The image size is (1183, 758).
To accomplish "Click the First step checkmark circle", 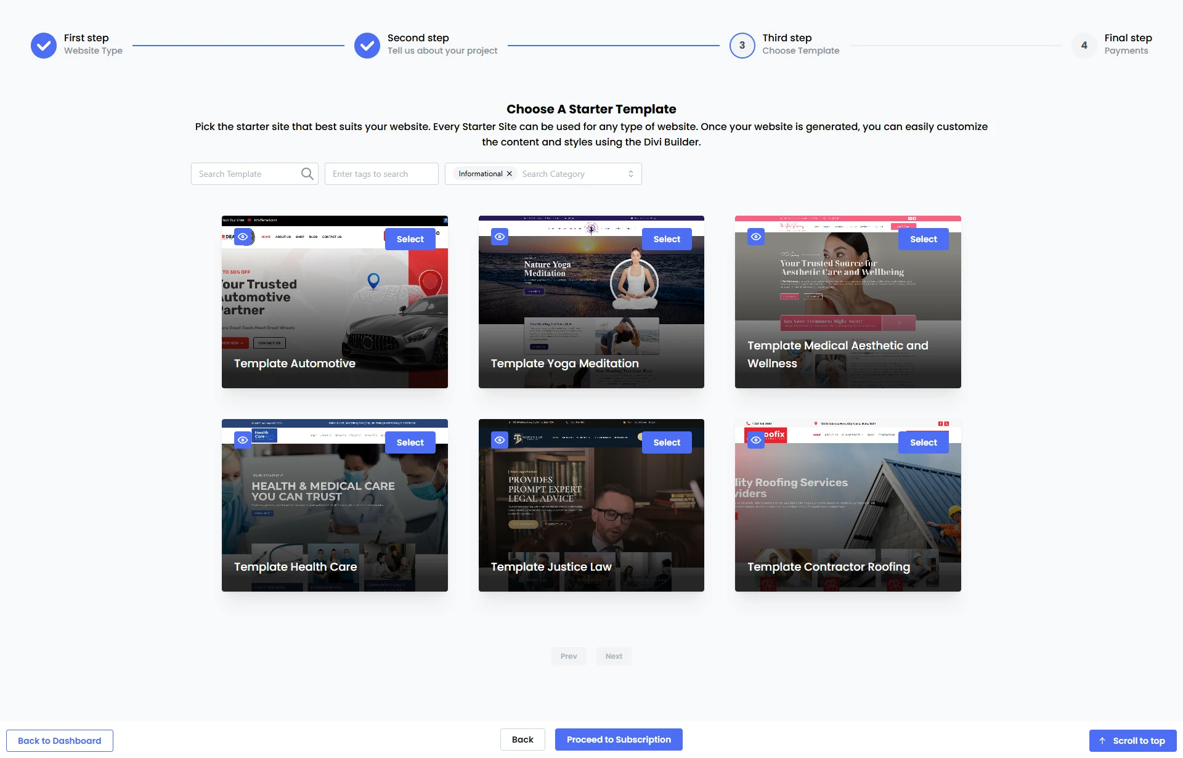I will point(44,46).
